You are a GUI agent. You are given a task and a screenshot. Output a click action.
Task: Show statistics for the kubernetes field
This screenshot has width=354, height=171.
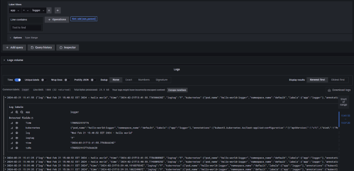[12, 128]
